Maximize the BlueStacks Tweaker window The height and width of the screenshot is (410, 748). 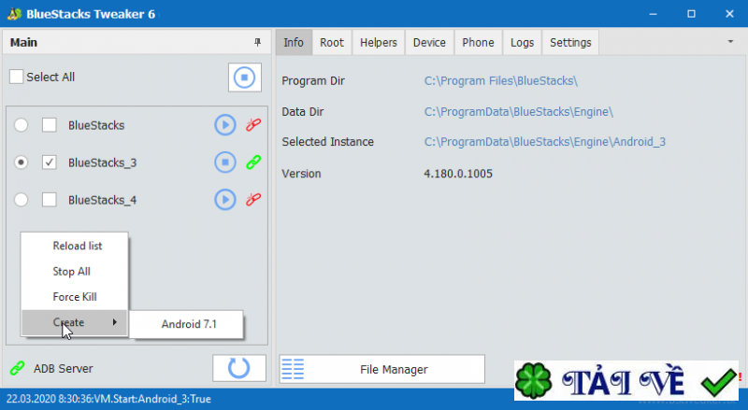click(x=691, y=14)
